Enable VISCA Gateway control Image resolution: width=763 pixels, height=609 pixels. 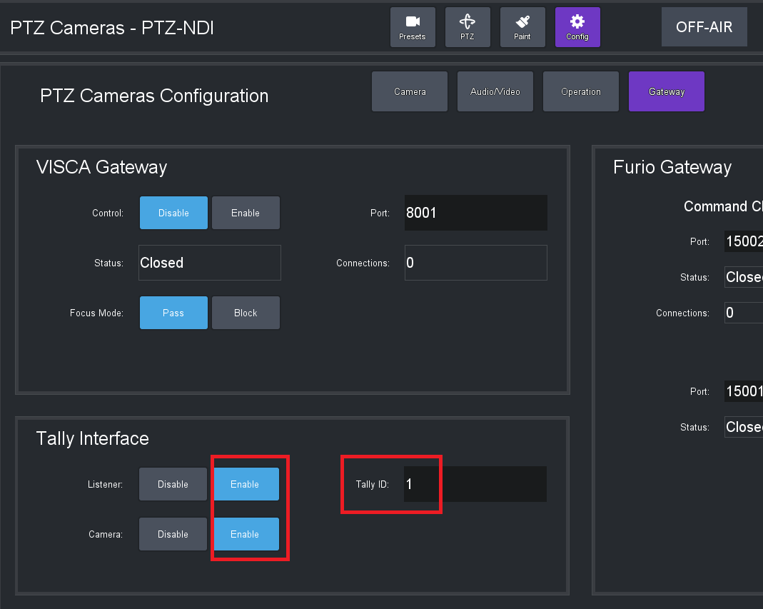point(246,213)
